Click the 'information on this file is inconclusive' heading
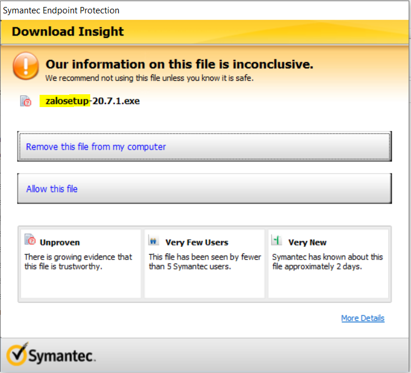The image size is (411, 373). 179,64
